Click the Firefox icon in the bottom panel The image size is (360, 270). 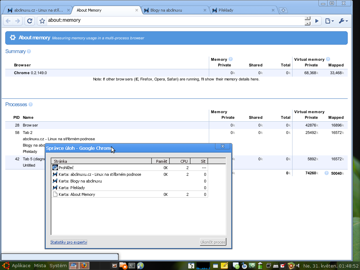click(x=84, y=266)
